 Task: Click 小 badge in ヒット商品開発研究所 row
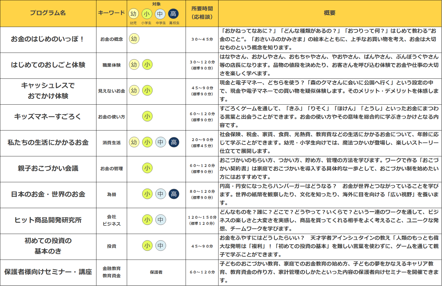[x=147, y=220]
